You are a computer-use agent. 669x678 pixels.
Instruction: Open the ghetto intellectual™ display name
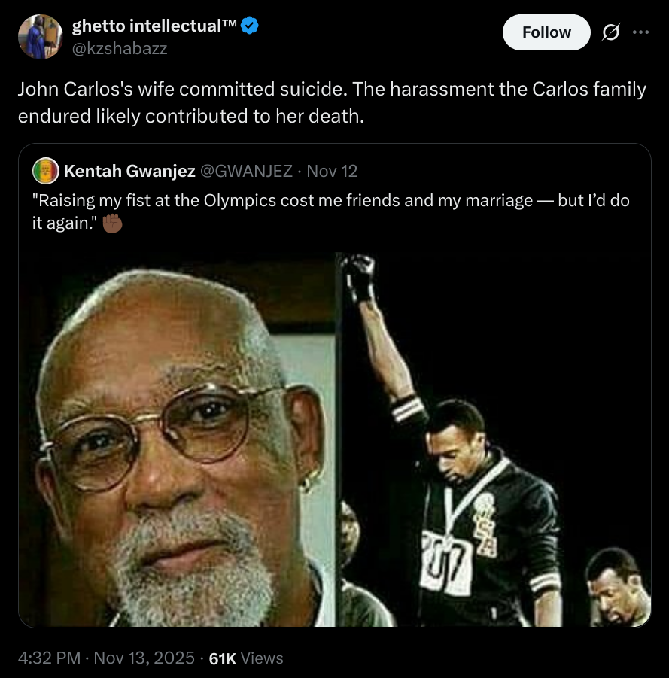[x=154, y=27]
